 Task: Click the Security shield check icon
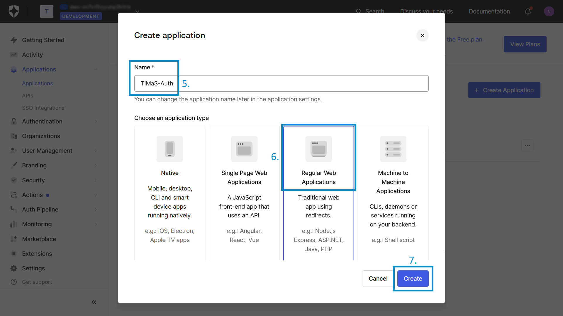13,180
